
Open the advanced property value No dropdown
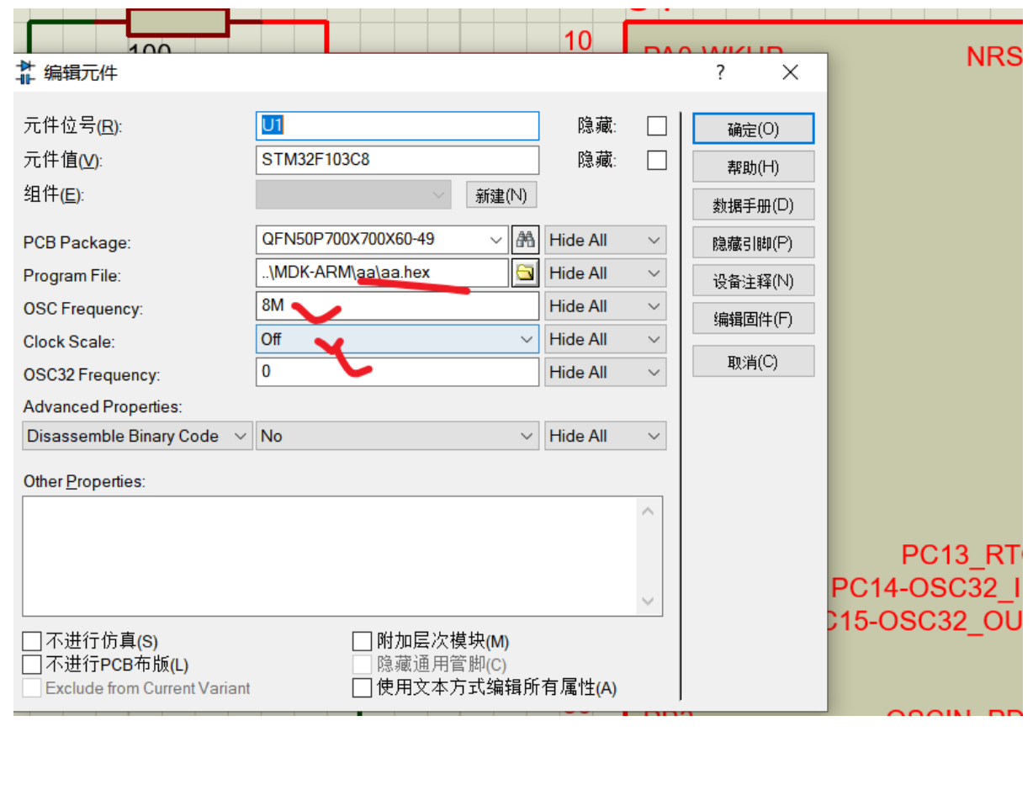397,436
